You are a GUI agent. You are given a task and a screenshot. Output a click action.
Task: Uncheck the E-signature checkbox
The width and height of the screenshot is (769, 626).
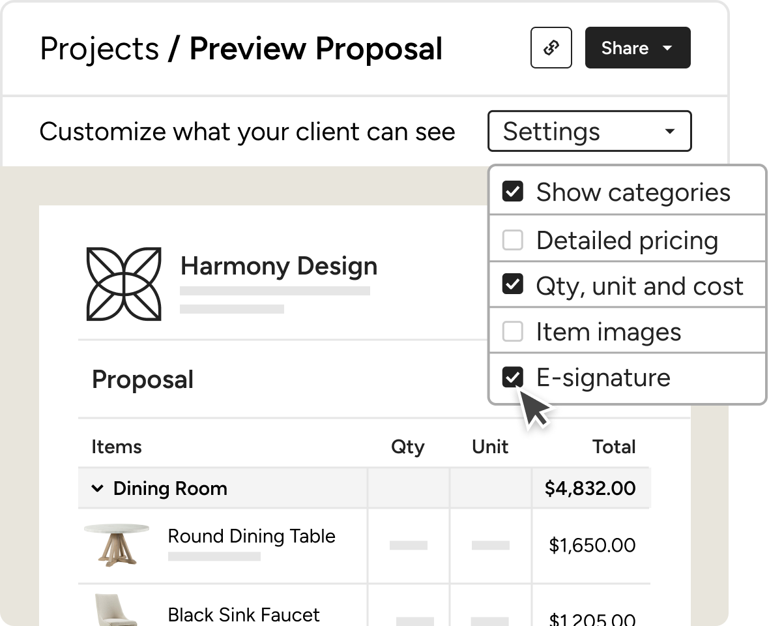[x=513, y=377]
